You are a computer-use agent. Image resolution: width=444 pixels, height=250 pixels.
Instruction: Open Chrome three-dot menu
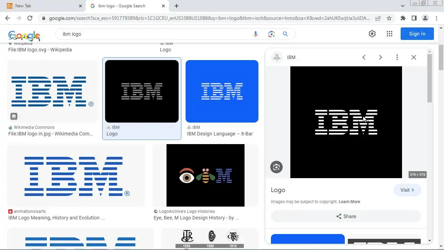436,18
